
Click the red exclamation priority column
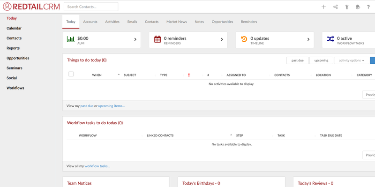[x=189, y=75]
